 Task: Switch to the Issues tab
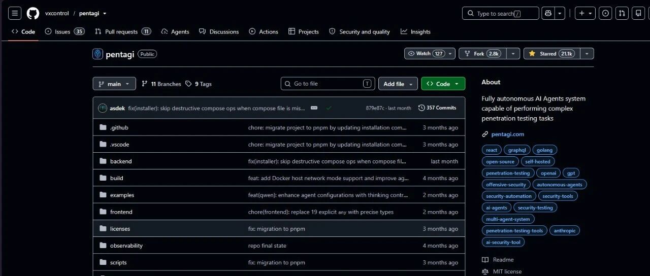(x=64, y=31)
